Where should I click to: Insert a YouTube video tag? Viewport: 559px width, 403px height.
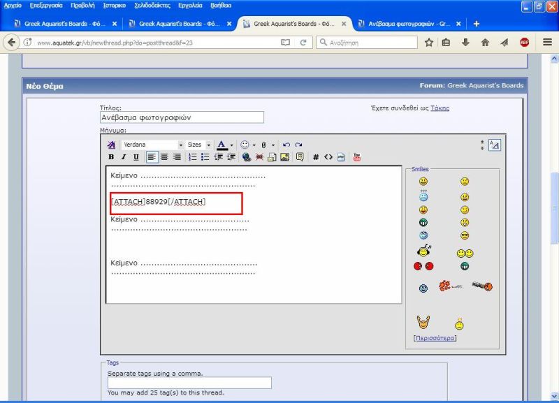tap(357, 157)
